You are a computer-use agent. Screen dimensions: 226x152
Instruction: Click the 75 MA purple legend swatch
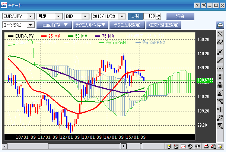point(98,36)
